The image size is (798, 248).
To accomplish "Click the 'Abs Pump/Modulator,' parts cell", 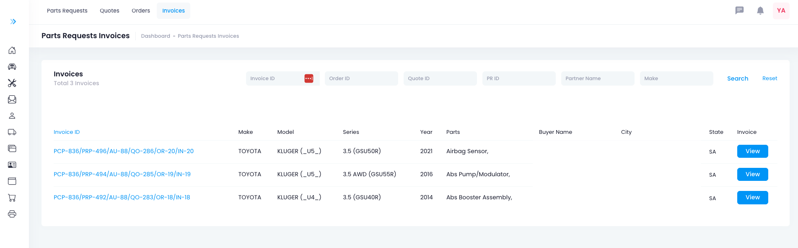I will 478,174.
